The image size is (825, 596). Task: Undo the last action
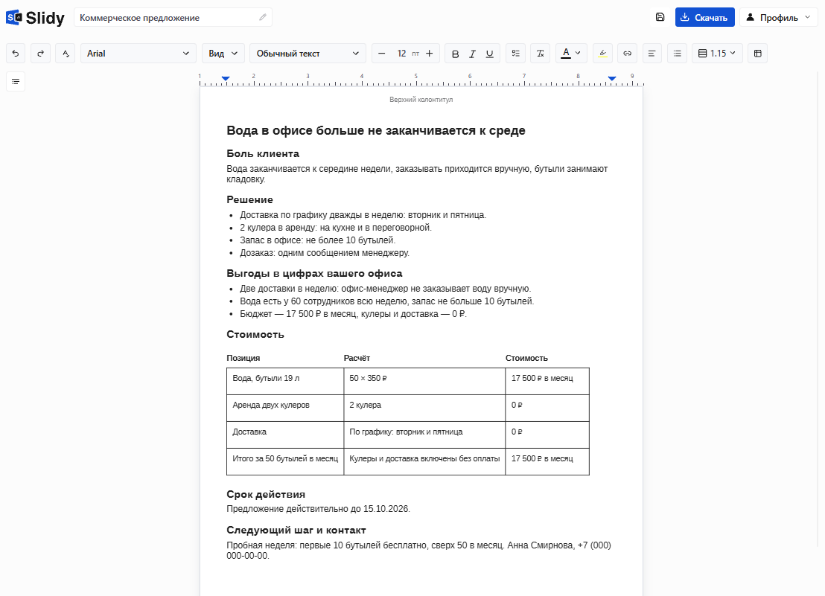pos(16,53)
